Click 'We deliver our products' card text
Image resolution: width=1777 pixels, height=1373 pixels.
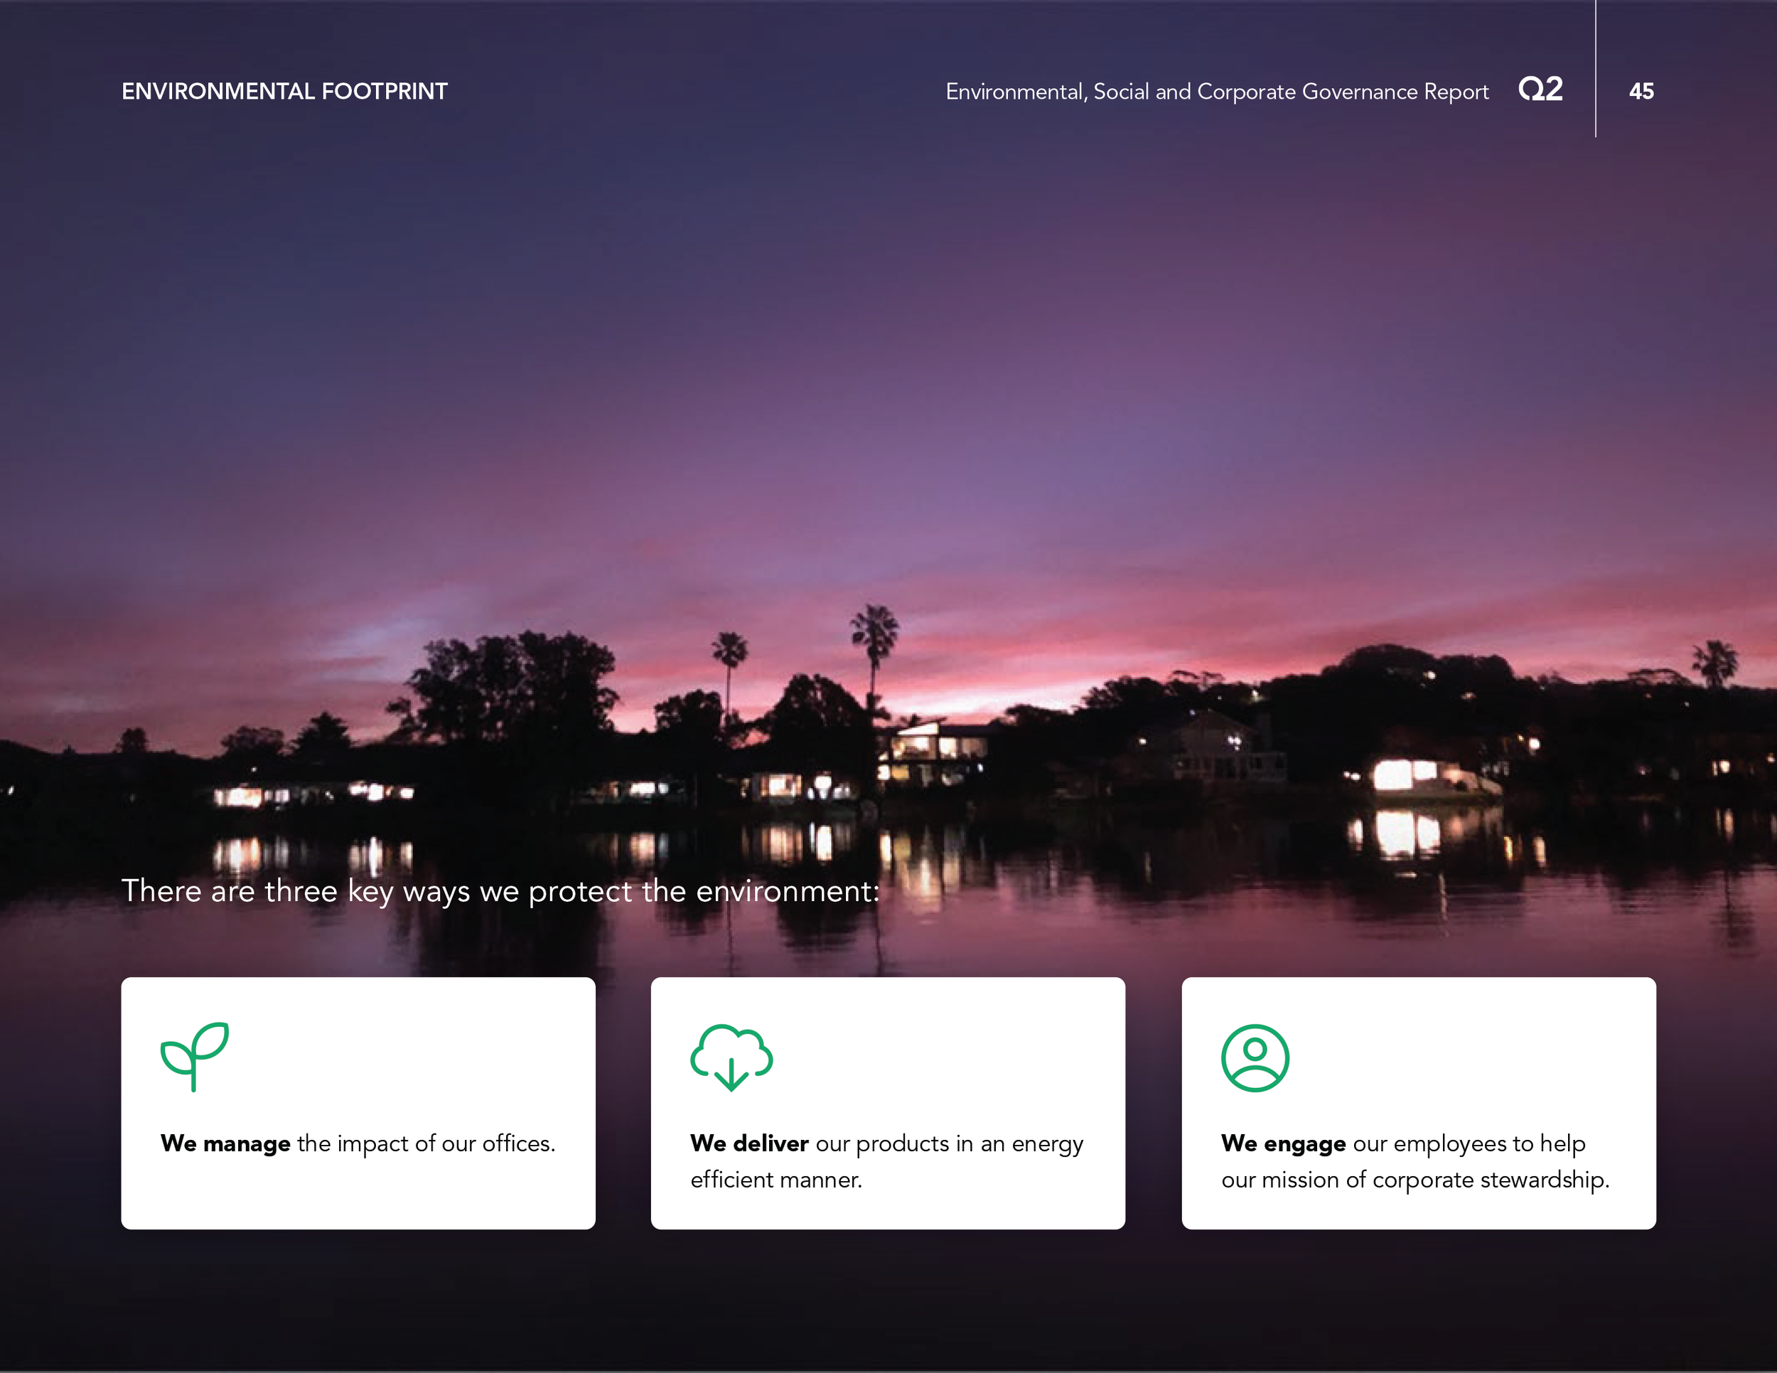click(887, 1161)
